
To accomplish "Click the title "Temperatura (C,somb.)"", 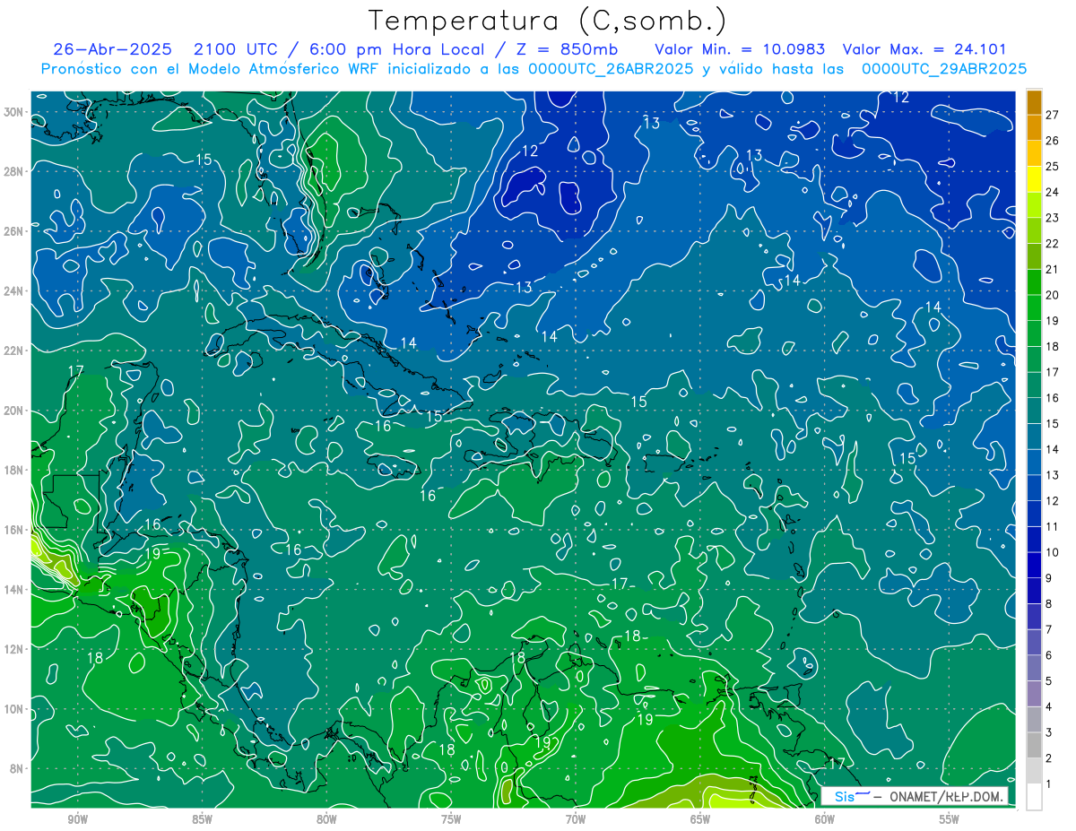I will [548, 22].
